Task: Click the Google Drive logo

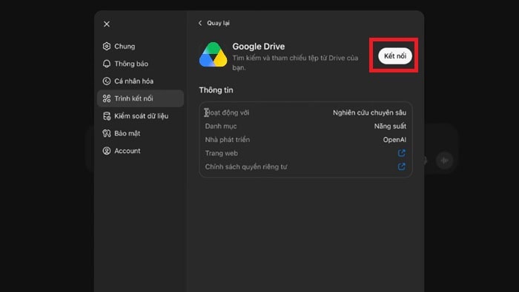Action: 214,55
